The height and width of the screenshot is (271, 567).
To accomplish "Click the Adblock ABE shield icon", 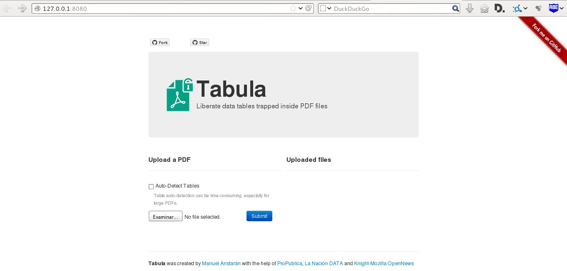I will point(553,8).
